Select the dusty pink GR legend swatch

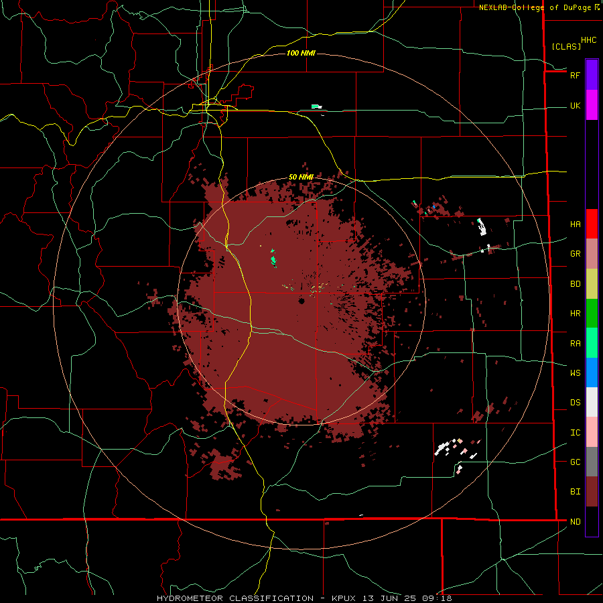[x=592, y=253]
